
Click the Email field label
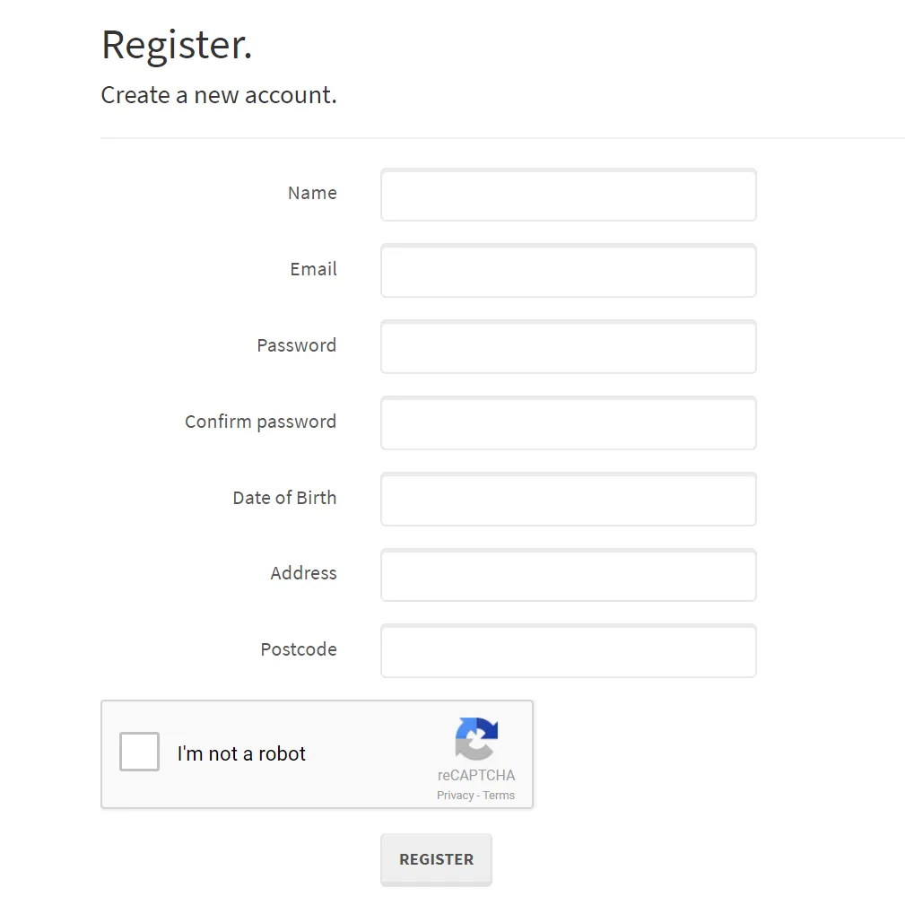click(x=313, y=269)
